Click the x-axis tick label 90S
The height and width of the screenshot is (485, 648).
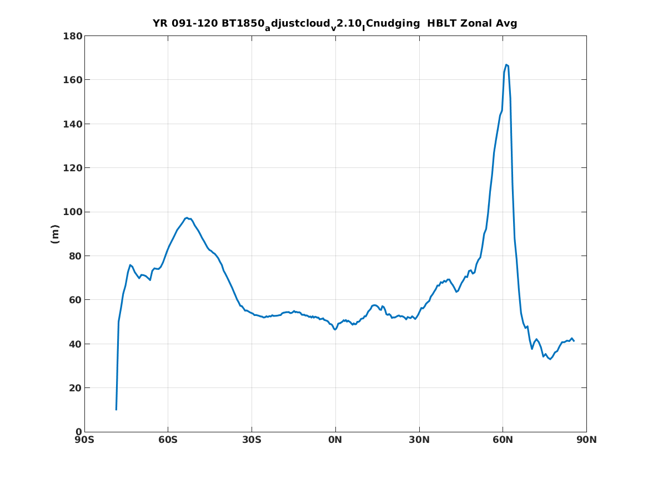pyautogui.click(x=84, y=440)
